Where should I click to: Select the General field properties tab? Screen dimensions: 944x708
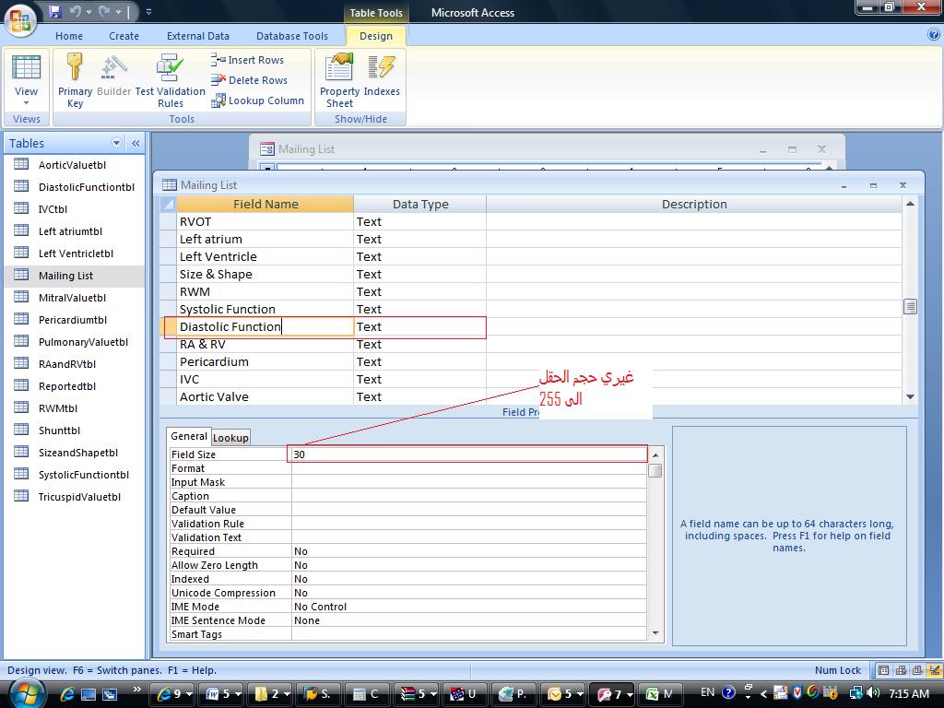pos(189,436)
